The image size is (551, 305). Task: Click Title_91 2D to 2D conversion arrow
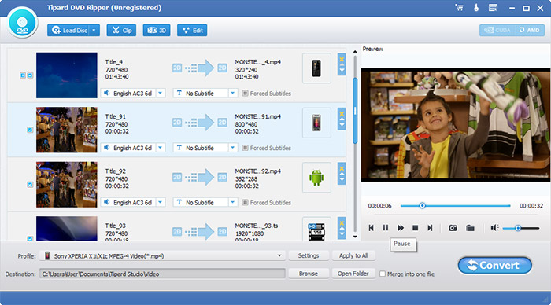tap(200, 123)
